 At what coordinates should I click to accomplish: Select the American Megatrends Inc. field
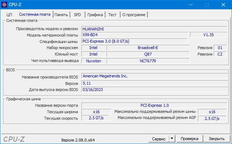tap(155, 76)
